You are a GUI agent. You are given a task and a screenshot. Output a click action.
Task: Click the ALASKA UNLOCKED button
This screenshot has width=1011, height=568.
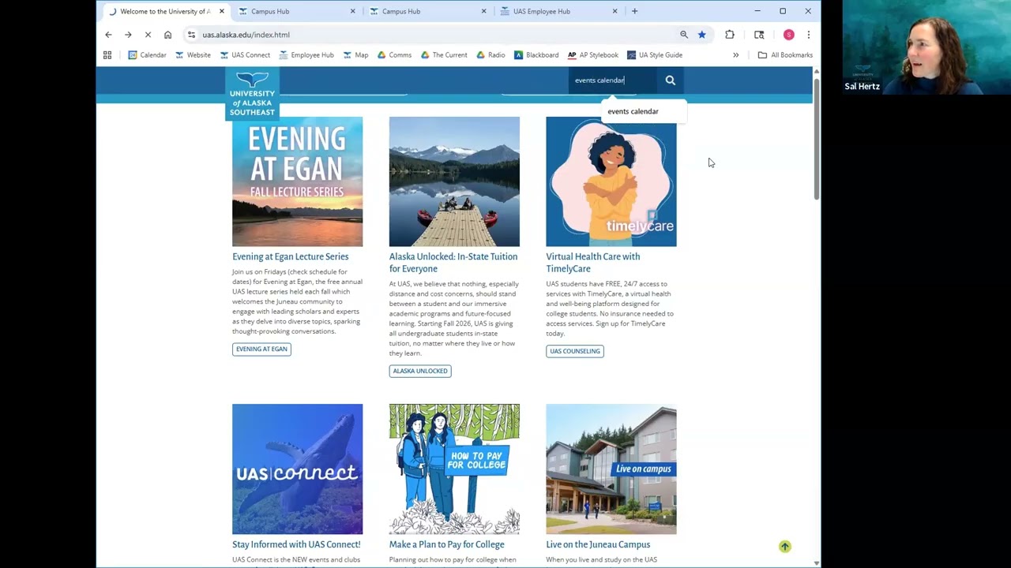point(420,371)
